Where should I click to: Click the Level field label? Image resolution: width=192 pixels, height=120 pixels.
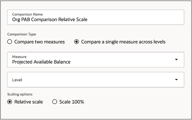click(17, 80)
